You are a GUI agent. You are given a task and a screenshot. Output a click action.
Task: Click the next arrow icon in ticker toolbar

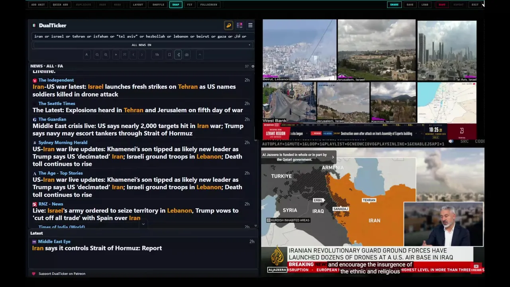pyautogui.click(x=142, y=55)
